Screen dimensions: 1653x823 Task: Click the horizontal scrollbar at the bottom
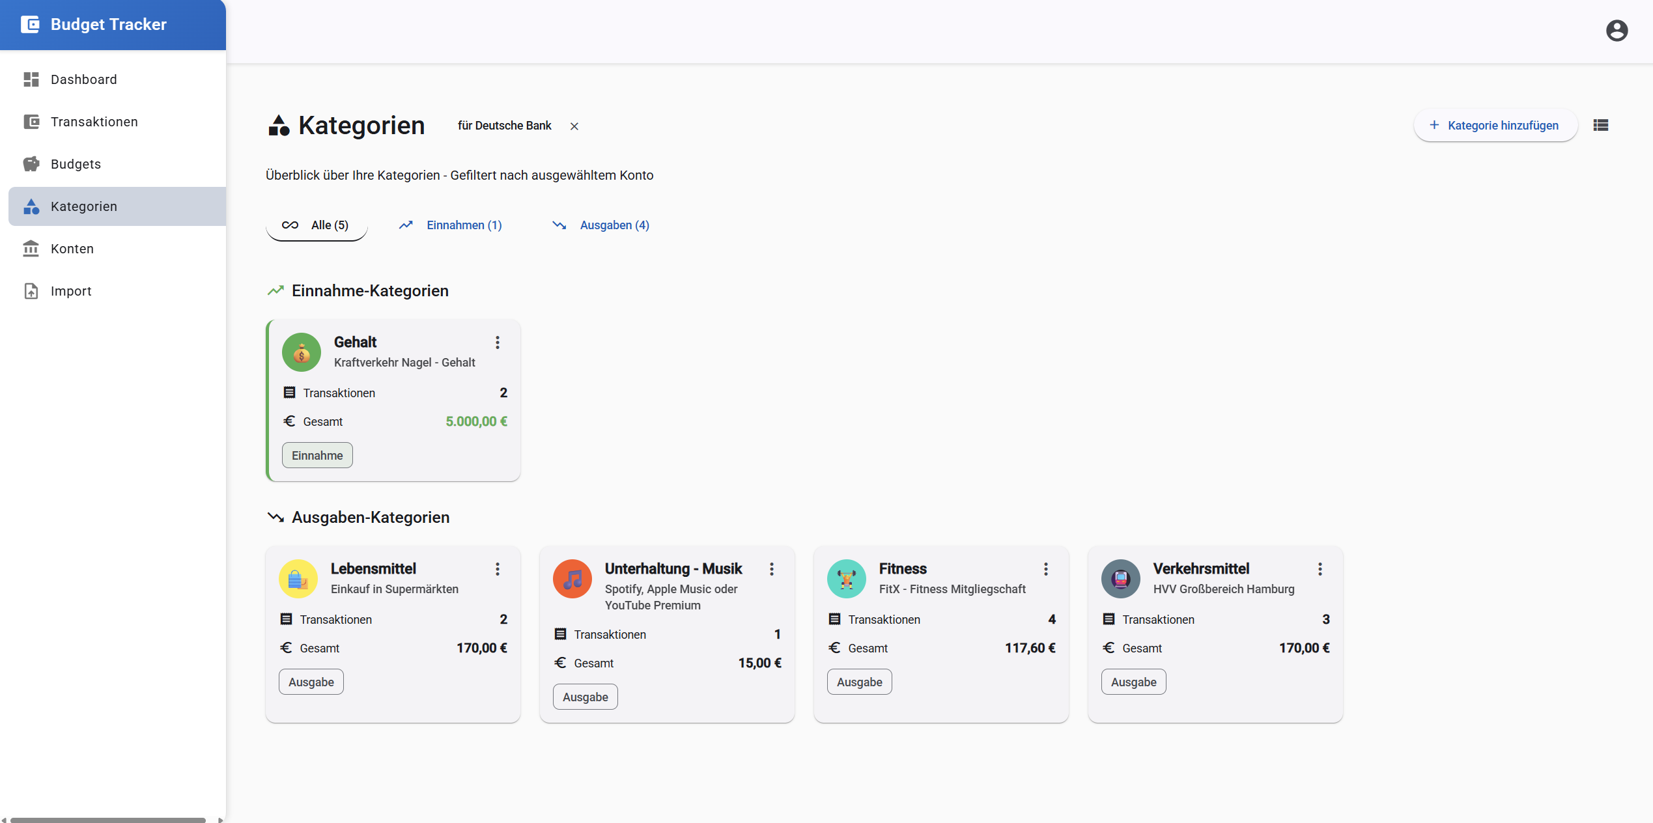(108, 820)
